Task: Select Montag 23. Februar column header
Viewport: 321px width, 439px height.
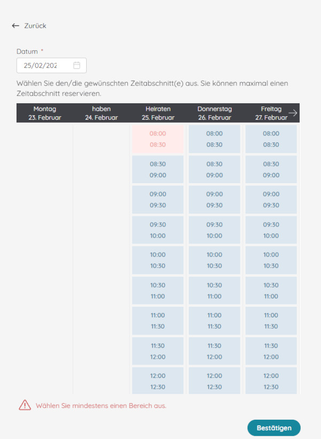Action: (44, 113)
